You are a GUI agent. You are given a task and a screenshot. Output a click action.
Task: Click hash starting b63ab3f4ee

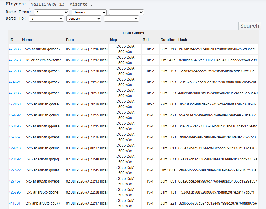pyautogui.click(x=218, y=49)
